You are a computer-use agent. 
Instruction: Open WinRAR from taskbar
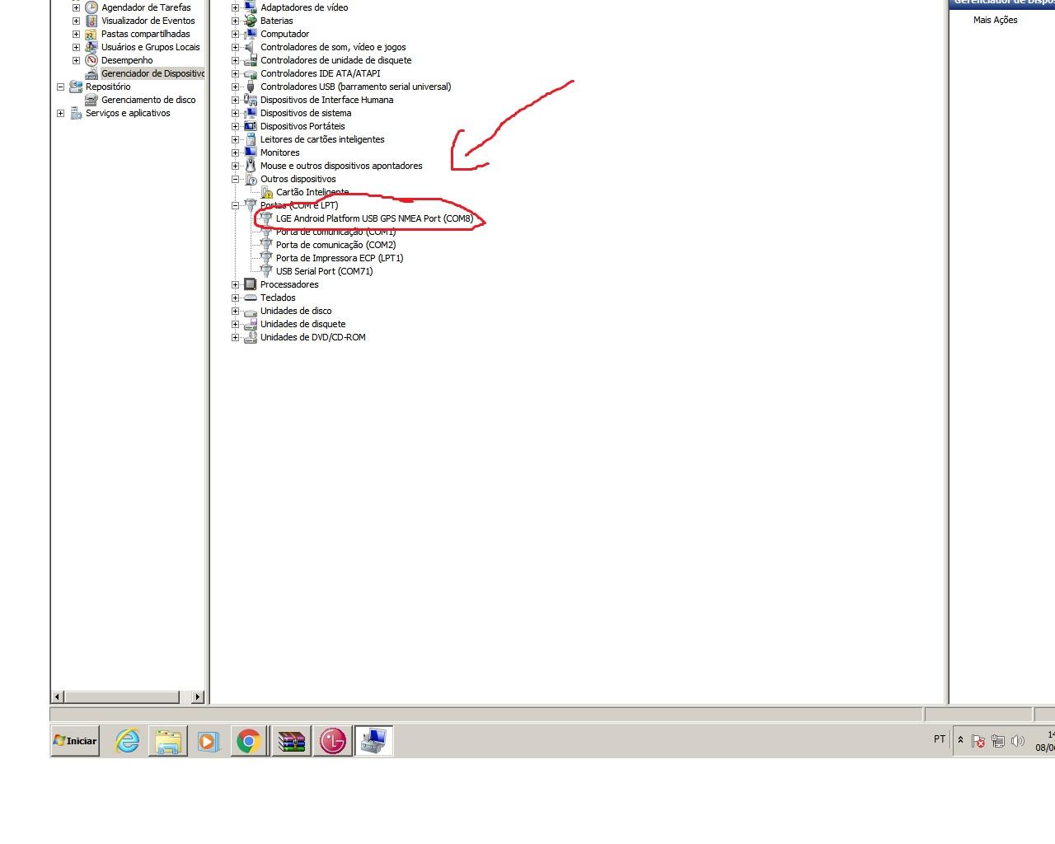291,741
